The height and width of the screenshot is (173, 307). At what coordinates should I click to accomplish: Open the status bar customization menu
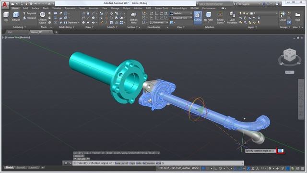pos(303,168)
